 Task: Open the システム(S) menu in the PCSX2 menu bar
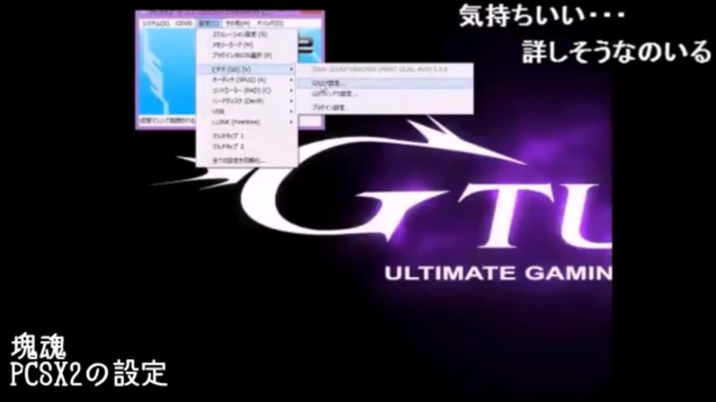[x=155, y=23]
